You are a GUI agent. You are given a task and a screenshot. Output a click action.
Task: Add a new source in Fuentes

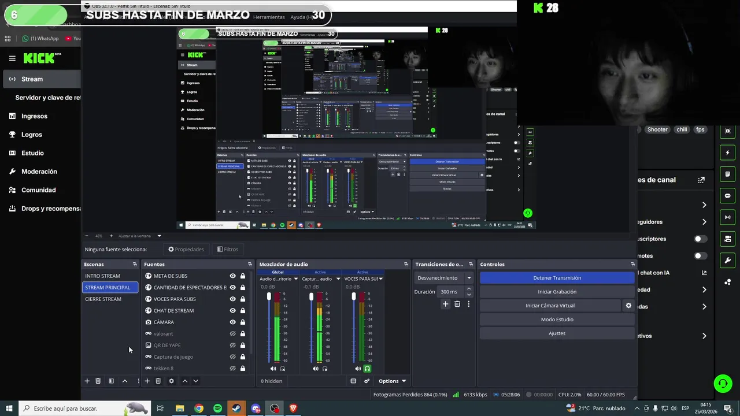coord(147,381)
